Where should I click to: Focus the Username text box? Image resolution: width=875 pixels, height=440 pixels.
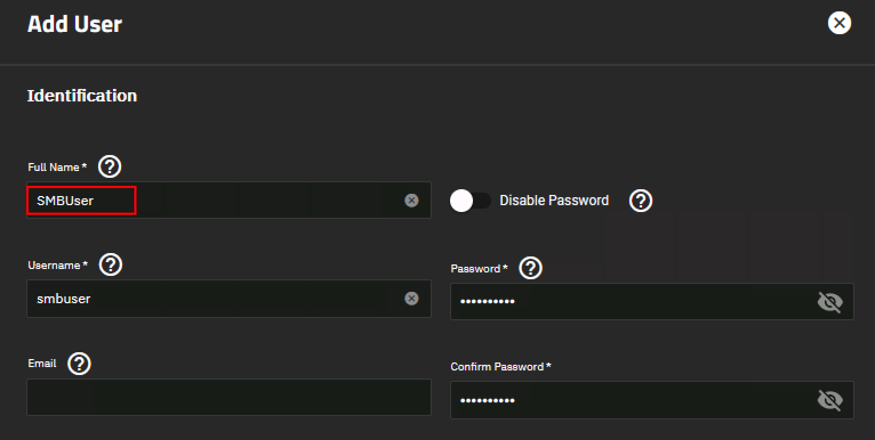click(217, 299)
